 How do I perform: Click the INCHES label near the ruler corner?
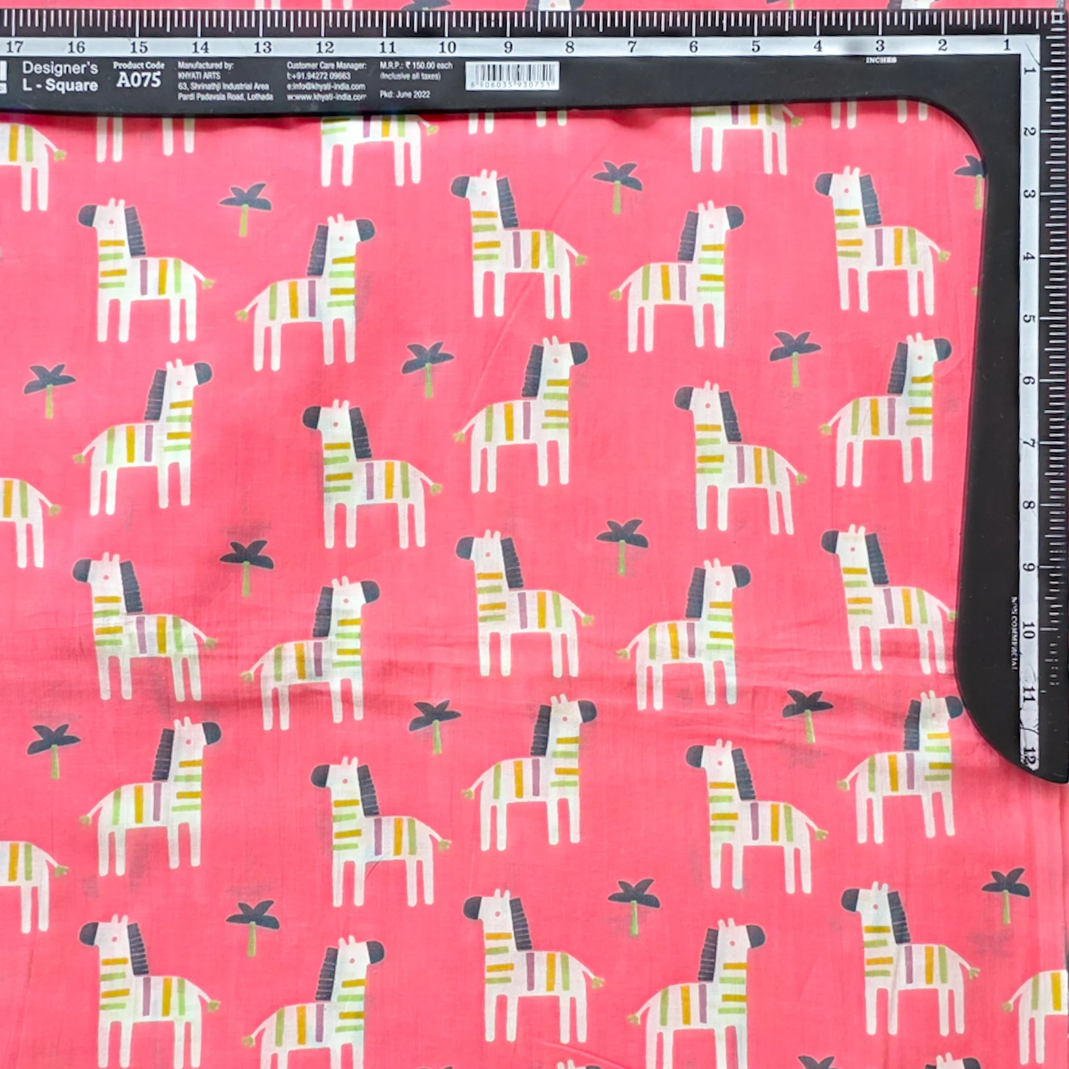tap(881, 60)
